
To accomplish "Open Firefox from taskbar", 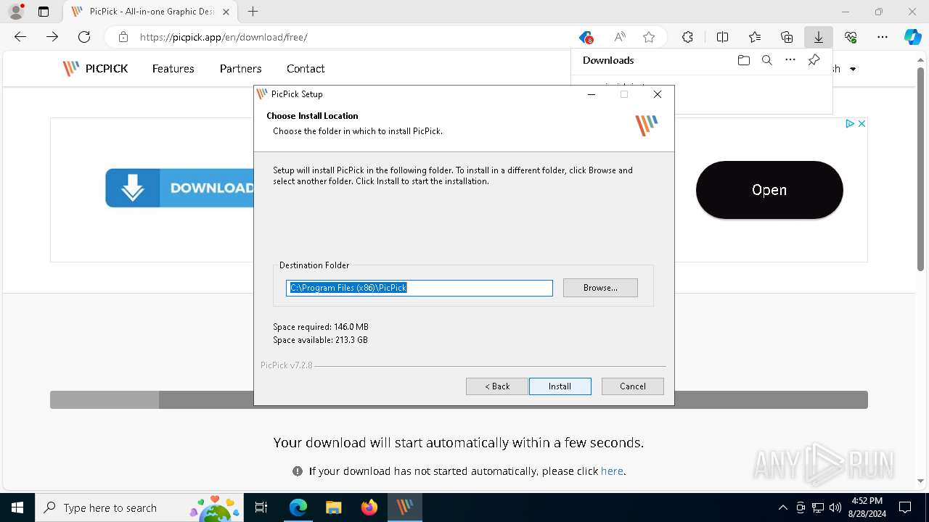I will [369, 507].
